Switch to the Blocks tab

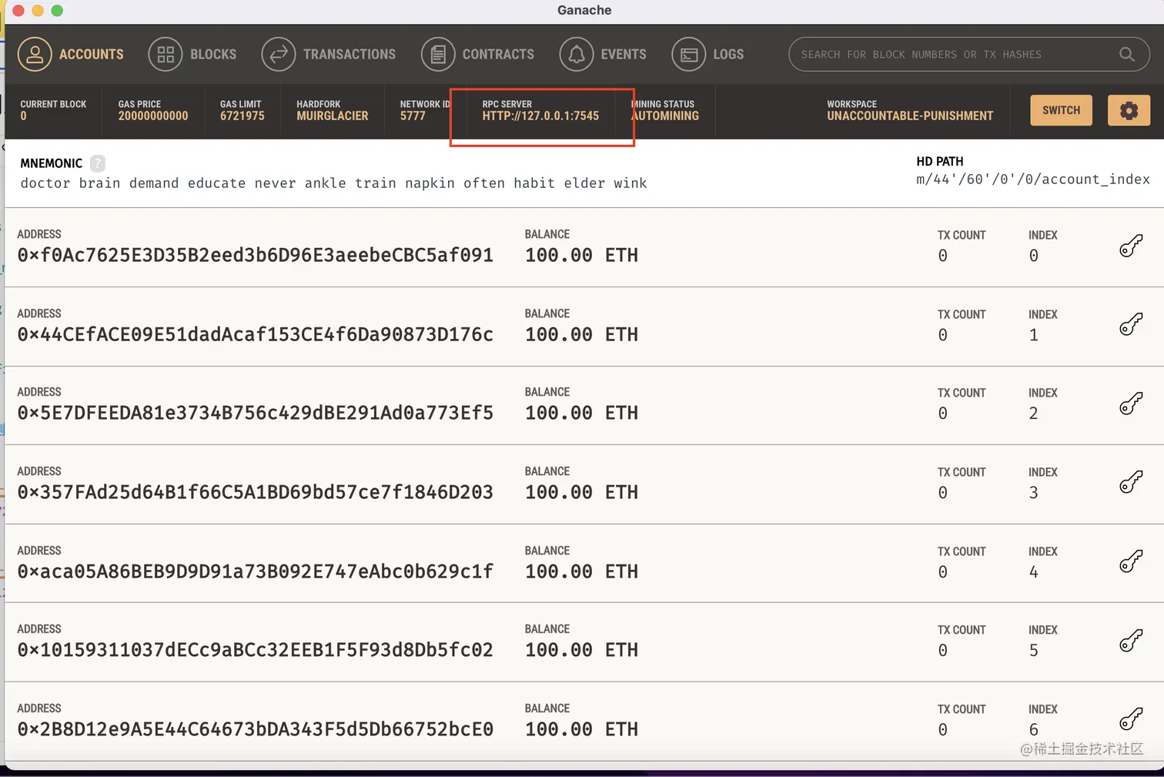click(192, 55)
